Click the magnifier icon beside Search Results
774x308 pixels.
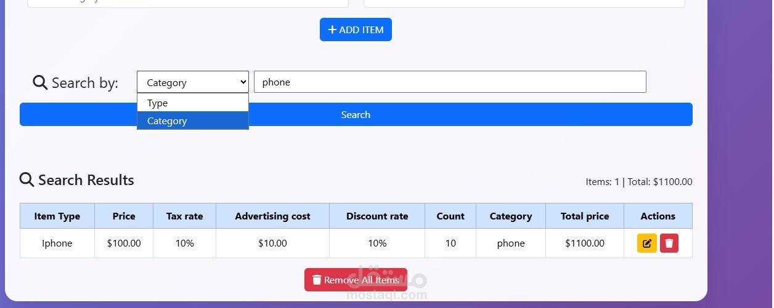27,180
